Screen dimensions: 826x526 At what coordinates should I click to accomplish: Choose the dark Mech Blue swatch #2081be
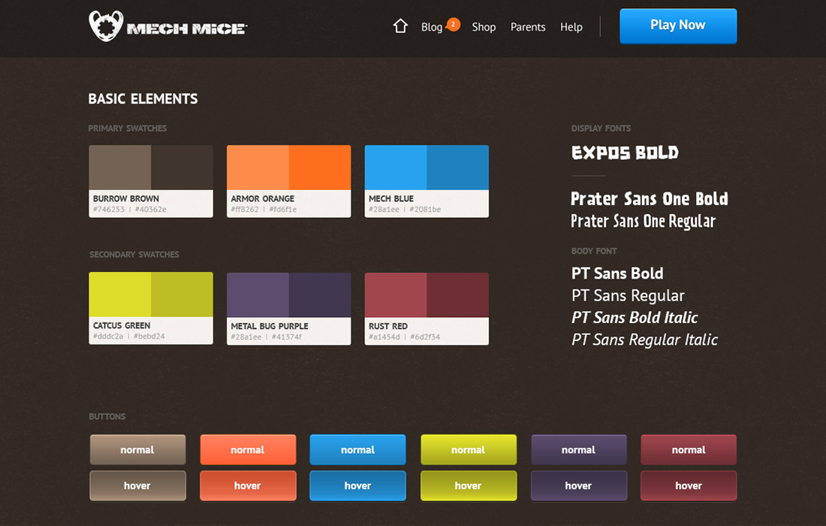(458, 168)
